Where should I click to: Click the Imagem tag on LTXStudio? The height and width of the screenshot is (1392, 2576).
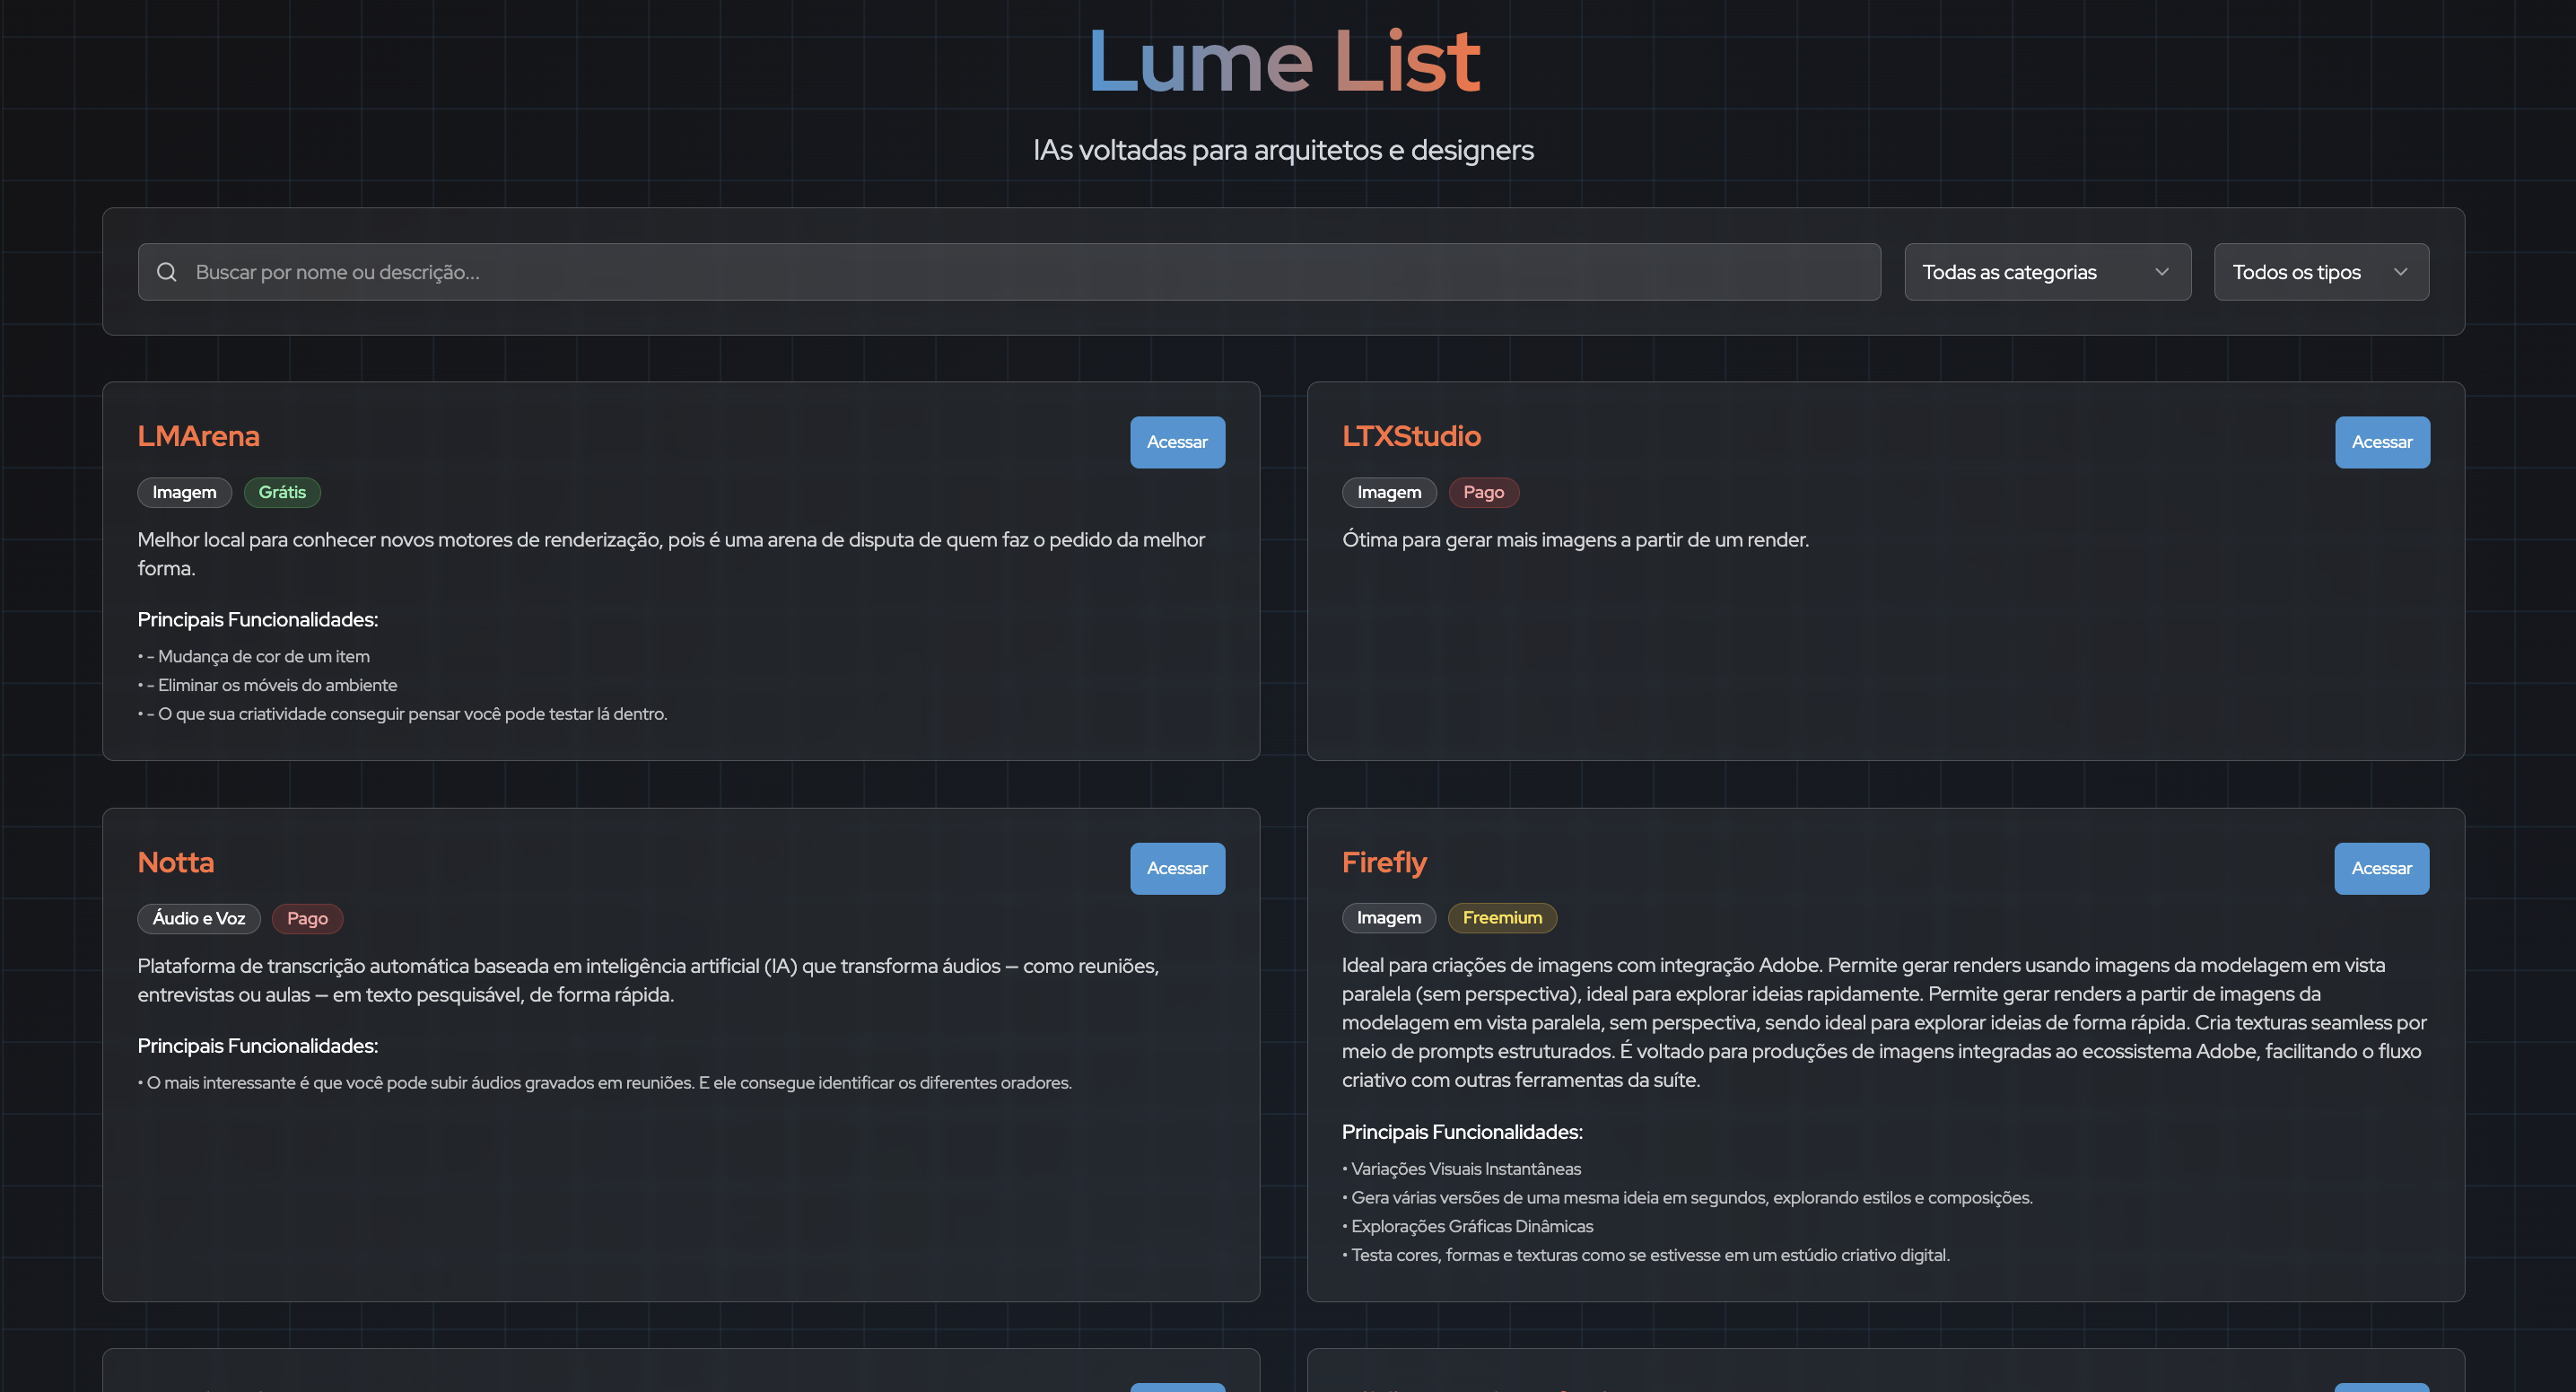click(x=1389, y=492)
